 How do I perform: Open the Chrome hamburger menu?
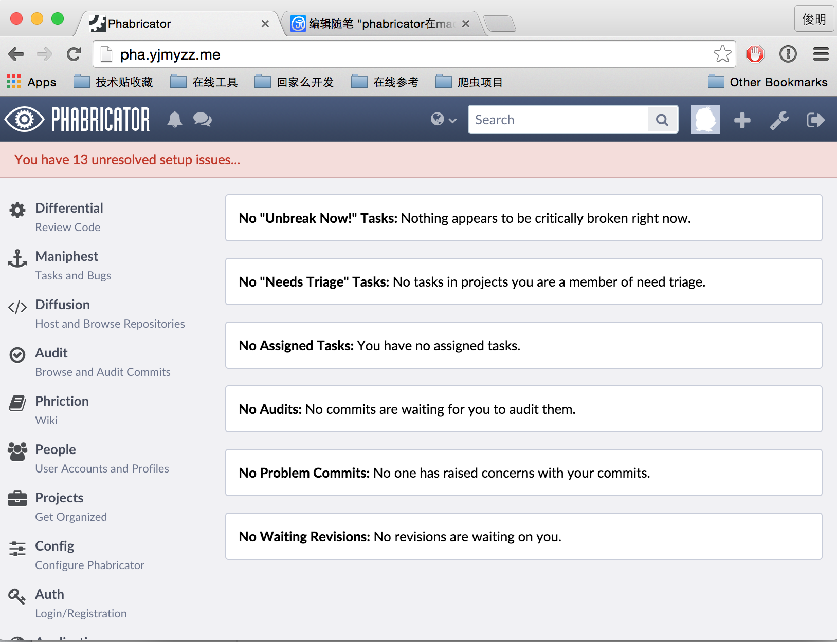pyautogui.click(x=821, y=54)
